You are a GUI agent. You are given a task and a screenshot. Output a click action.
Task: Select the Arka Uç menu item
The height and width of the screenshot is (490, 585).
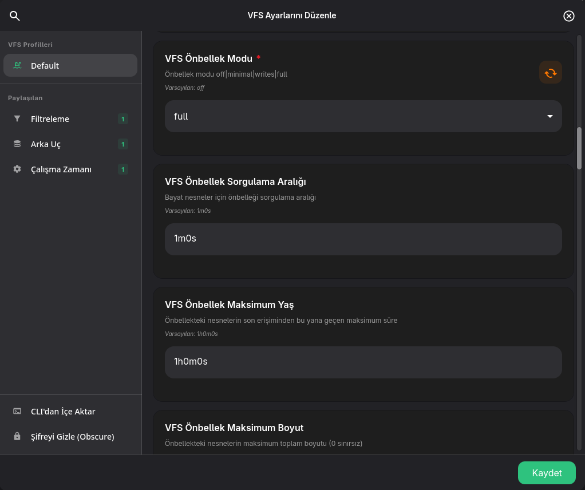tap(70, 144)
